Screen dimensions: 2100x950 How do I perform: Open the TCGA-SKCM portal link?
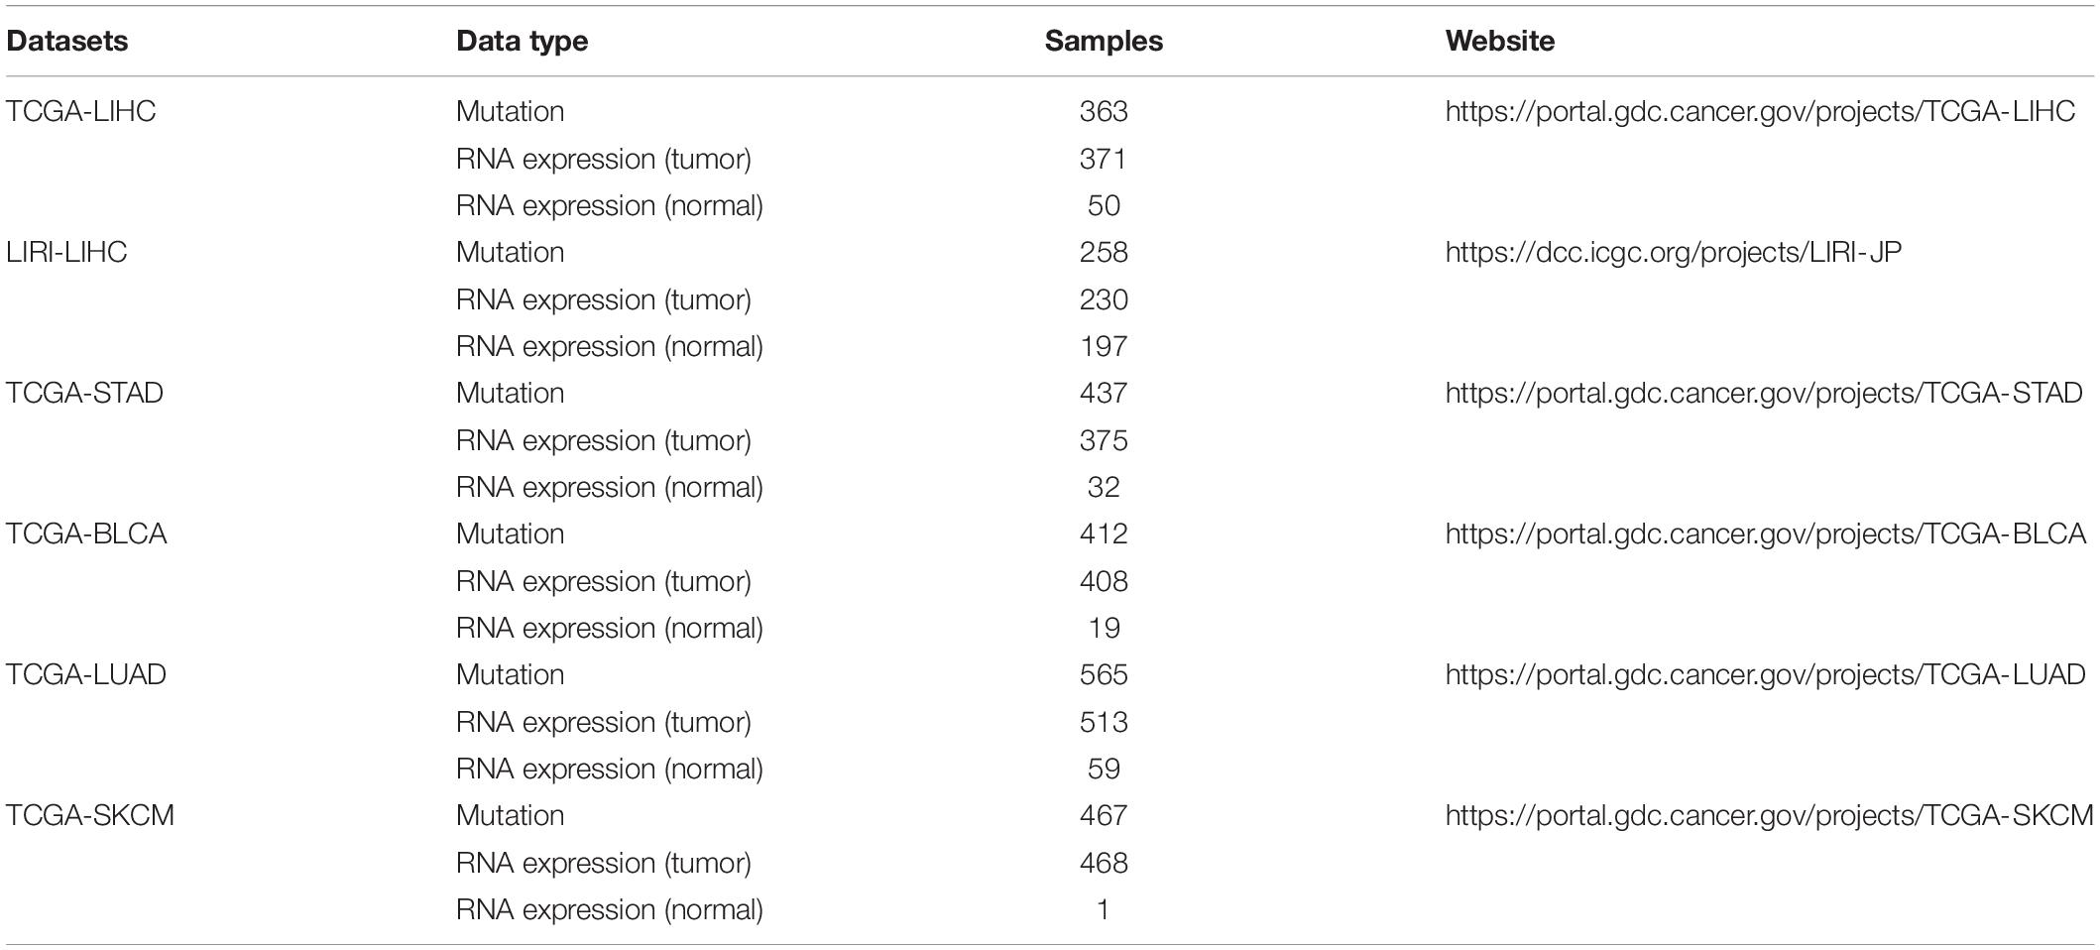coord(1770,815)
